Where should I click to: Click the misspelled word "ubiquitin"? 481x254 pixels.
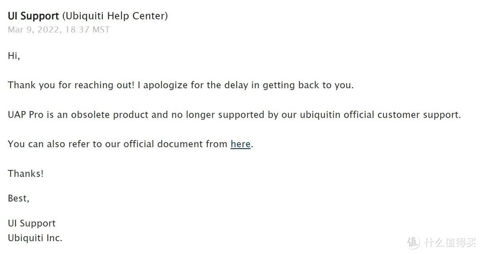[x=320, y=115]
